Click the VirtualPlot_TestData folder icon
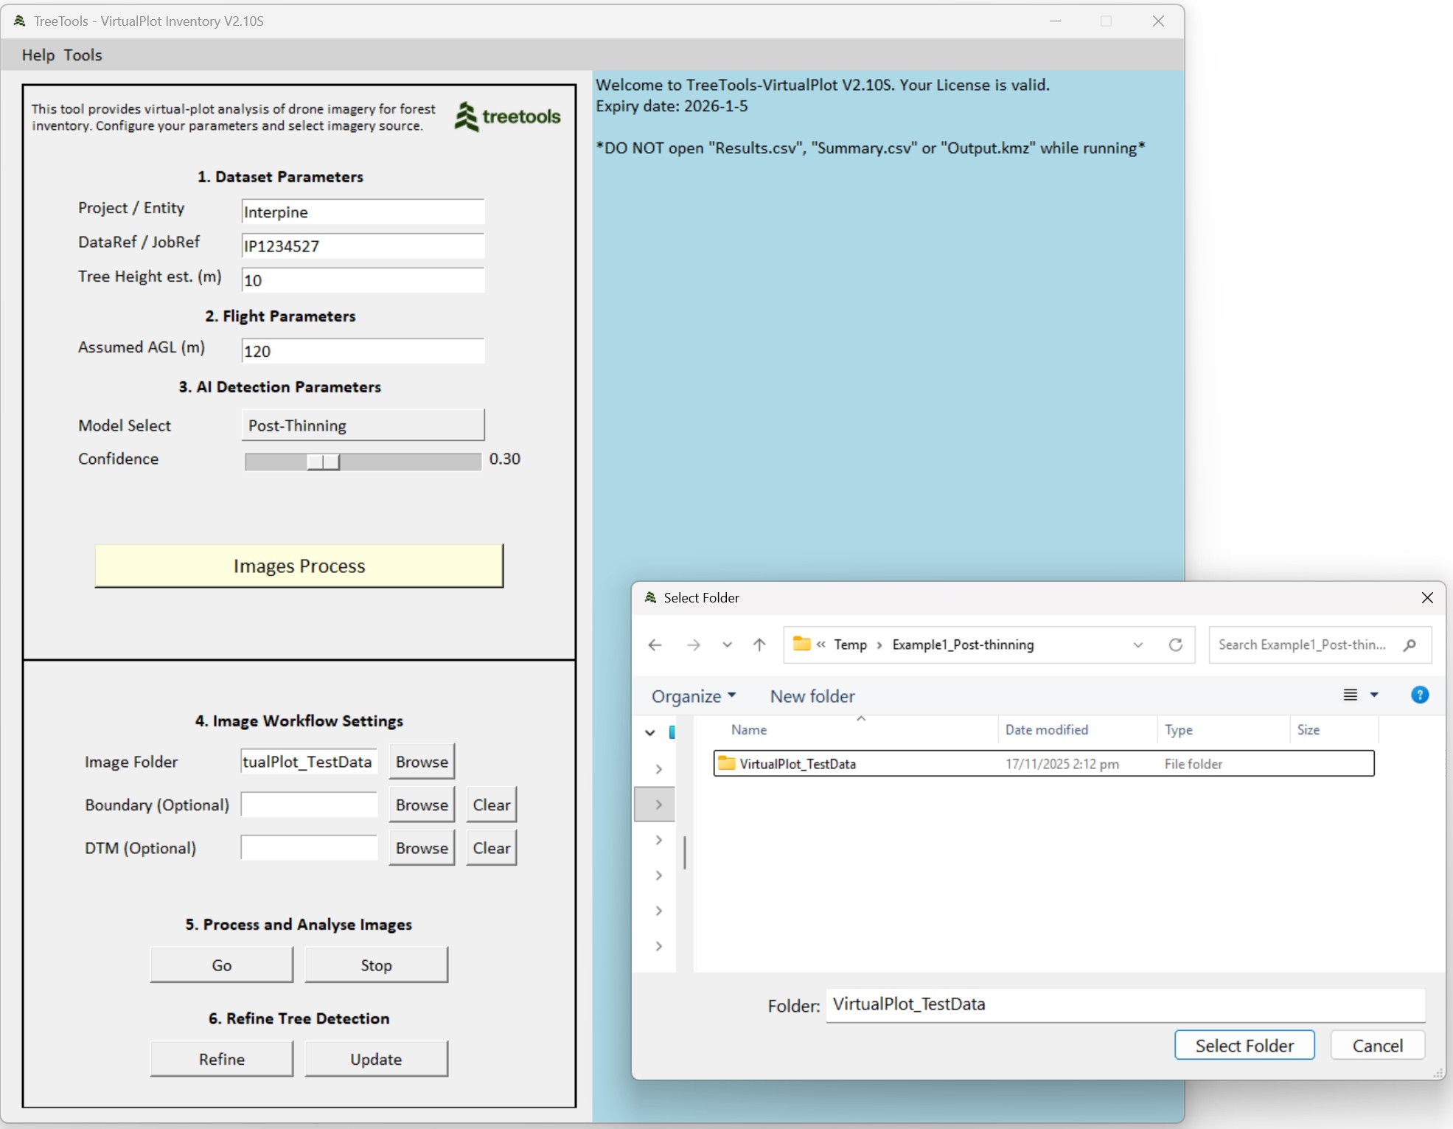1453x1129 pixels. (727, 763)
